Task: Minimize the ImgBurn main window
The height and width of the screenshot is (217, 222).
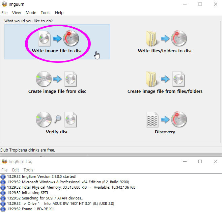Action: (x=185, y=4)
